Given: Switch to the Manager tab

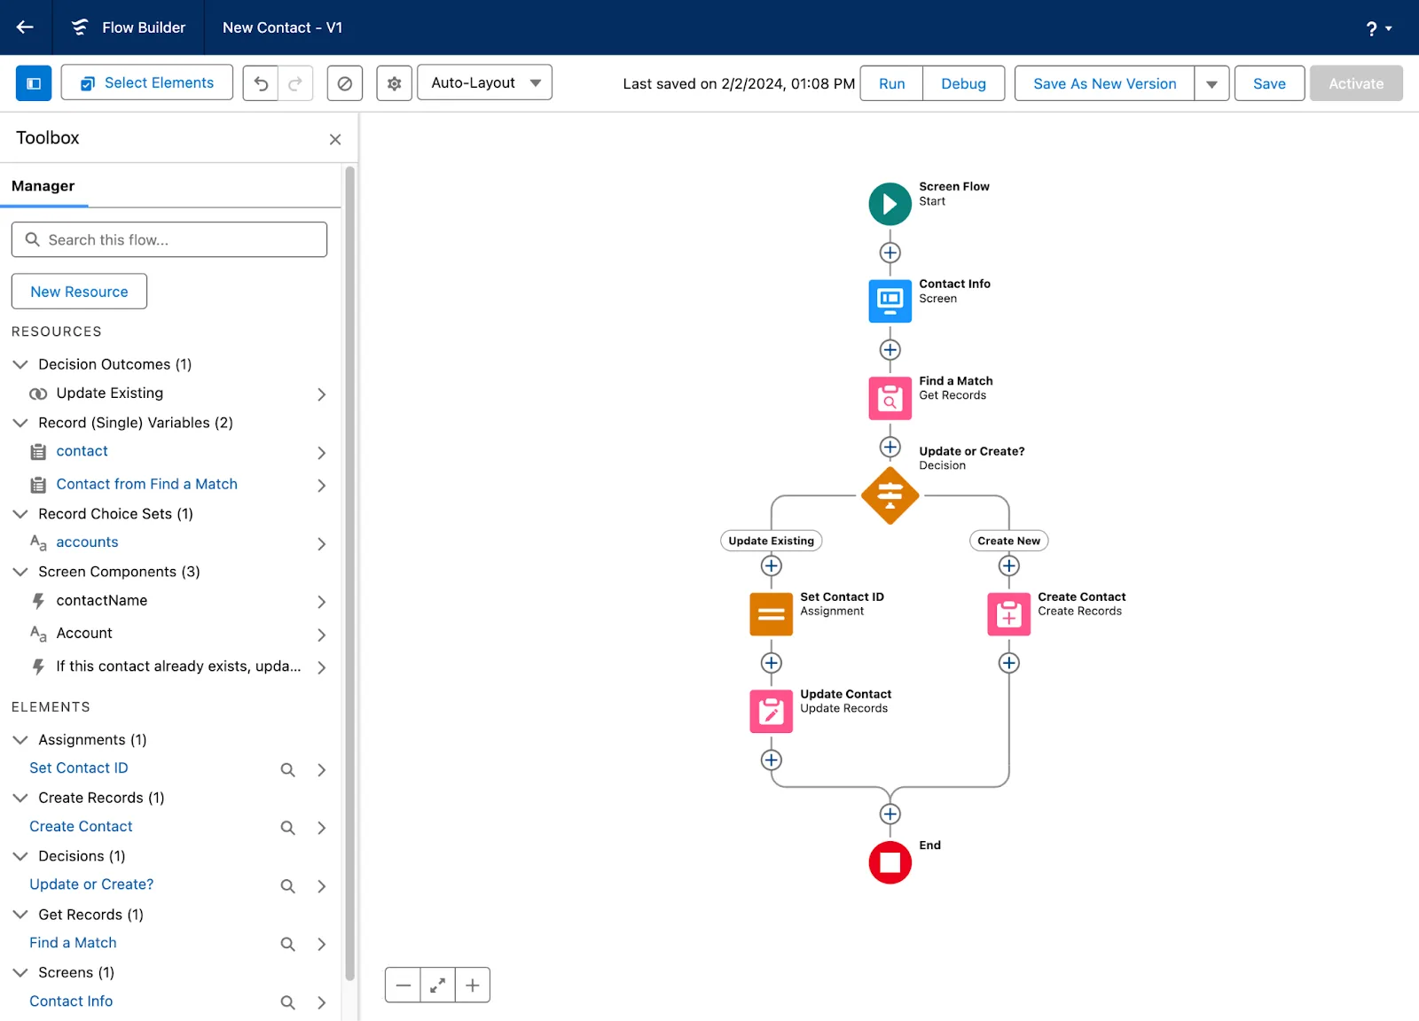Looking at the screenshot, I should 43,186.
